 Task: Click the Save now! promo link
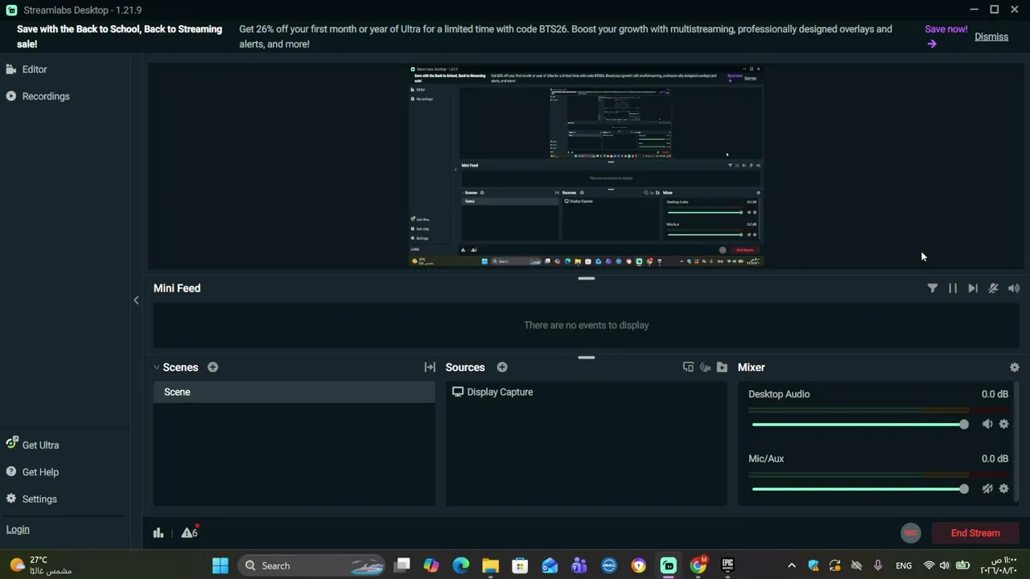click(x=946, y=36)
